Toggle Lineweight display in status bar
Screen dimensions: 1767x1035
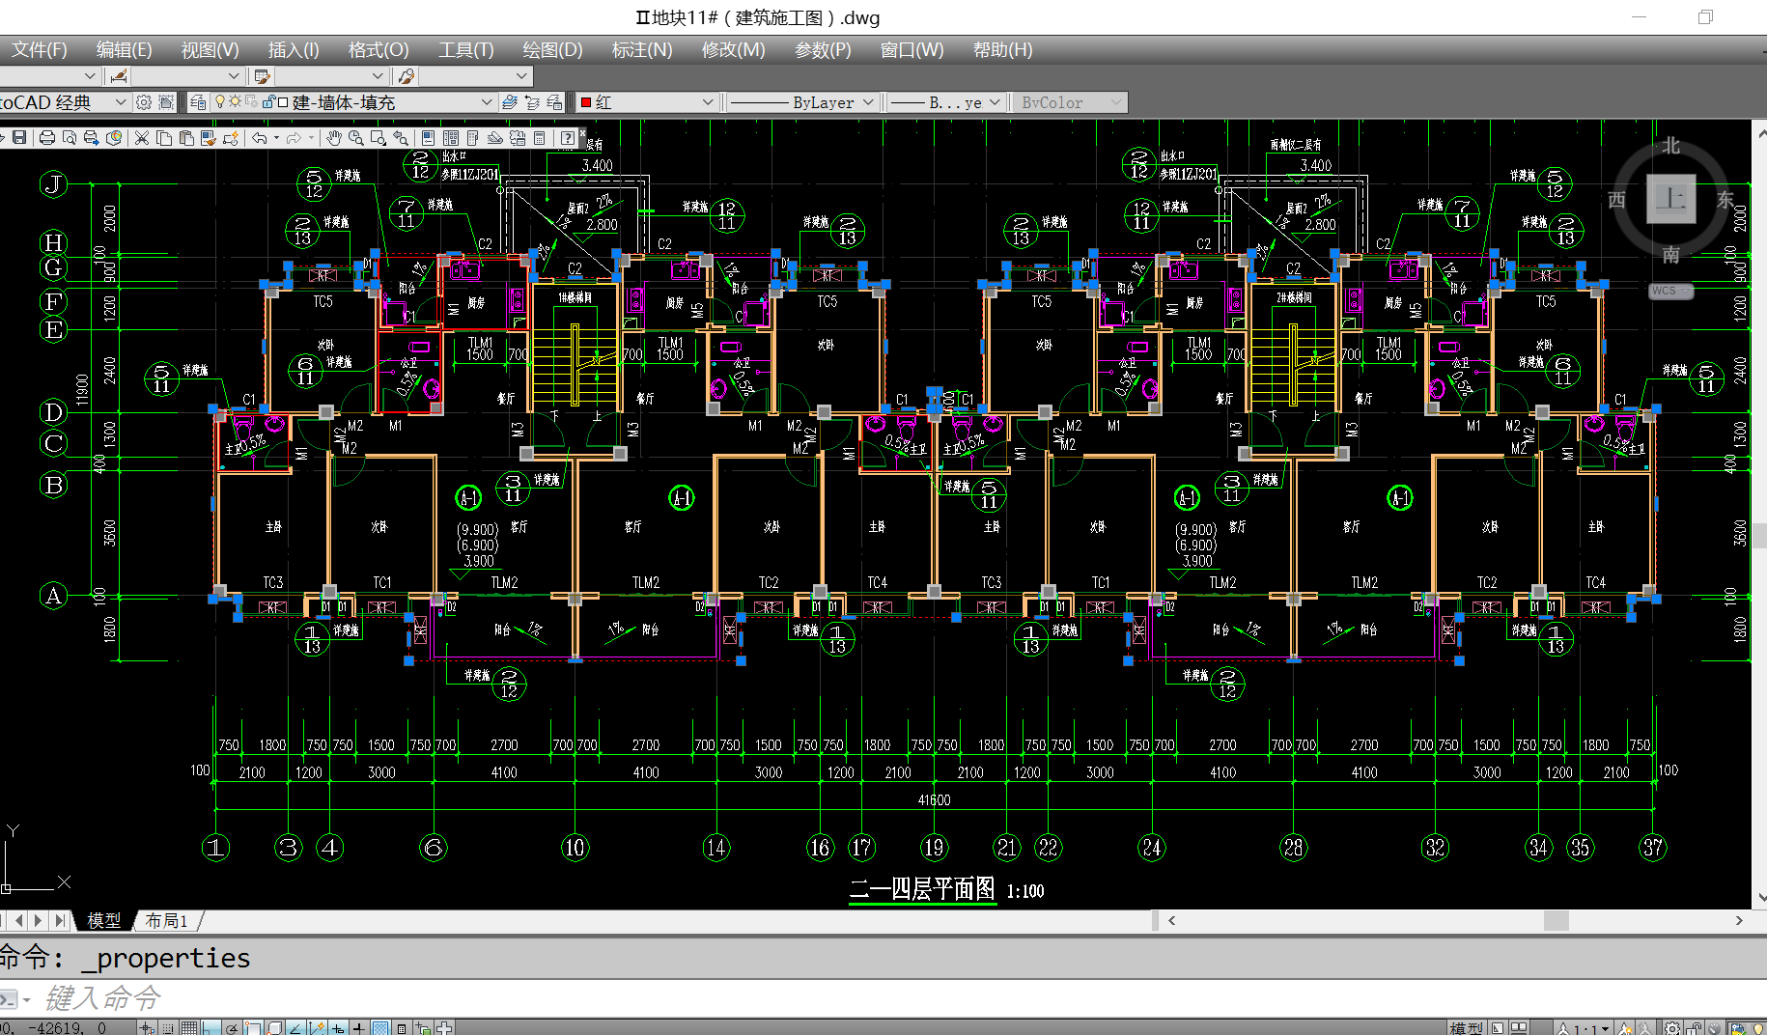click(x=358, y=1028)
